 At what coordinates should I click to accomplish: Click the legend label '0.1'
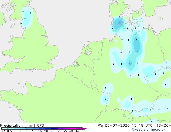coord(3,131)
